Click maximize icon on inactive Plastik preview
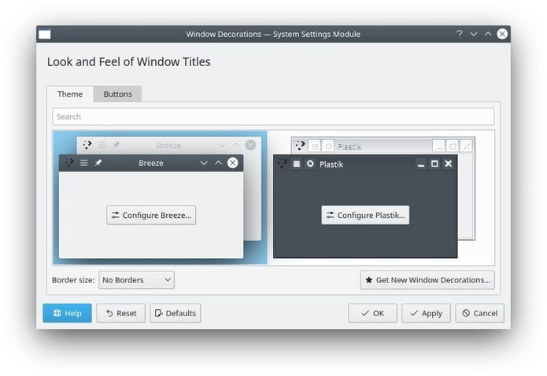 453,146
